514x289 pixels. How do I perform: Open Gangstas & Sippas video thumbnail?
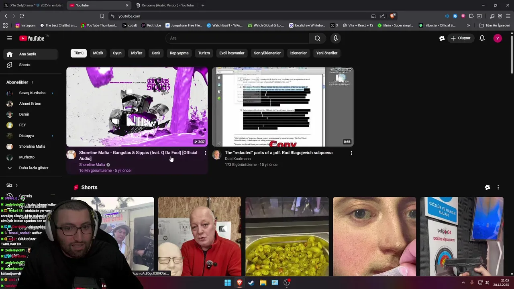137,107
